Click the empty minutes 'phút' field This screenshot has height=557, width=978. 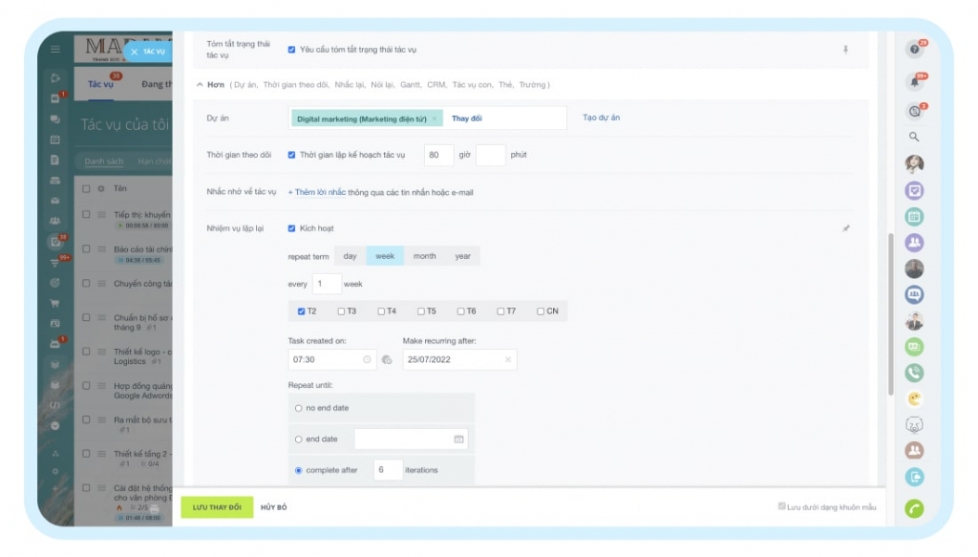point(490,155)
